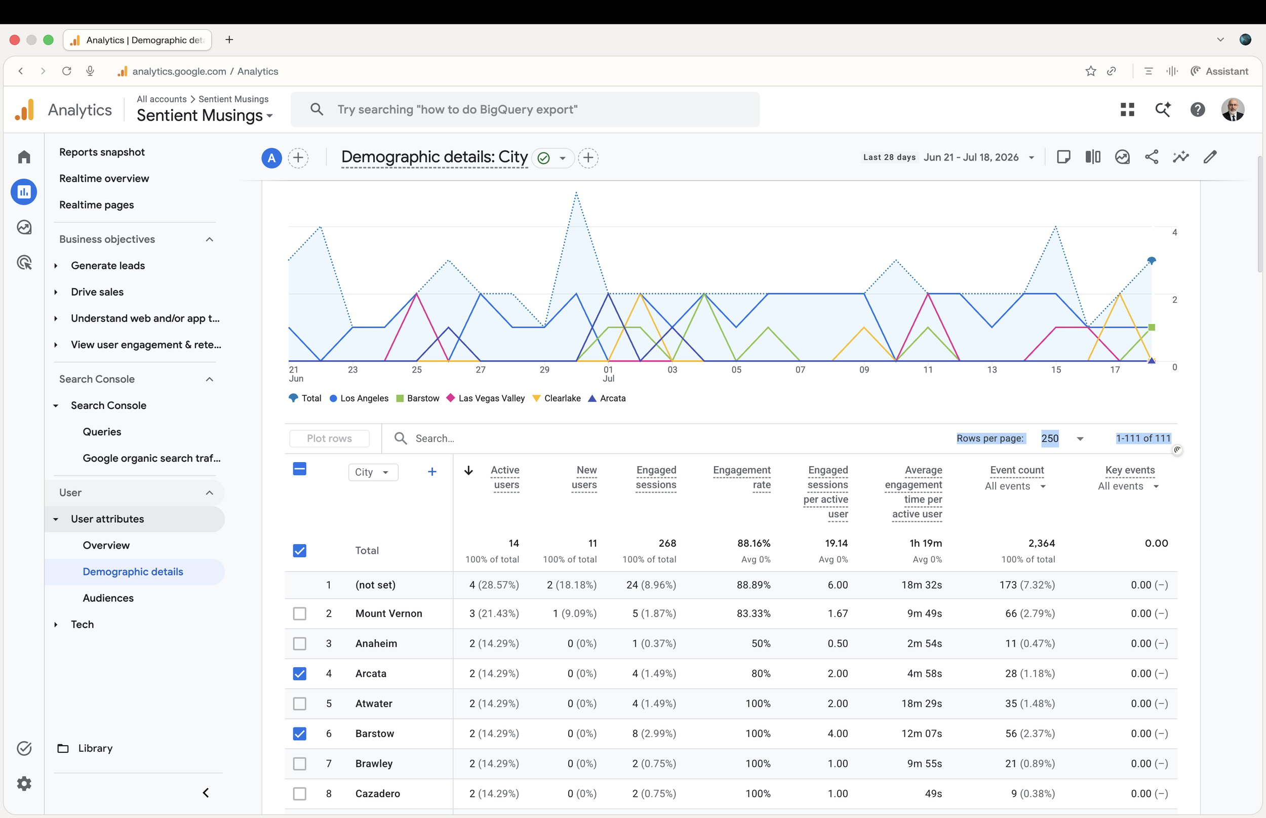Viewport: 1266px width, 818px height.
Task: Click the Edit comparisons columns icon
Action: click(x=1093, y=157)
